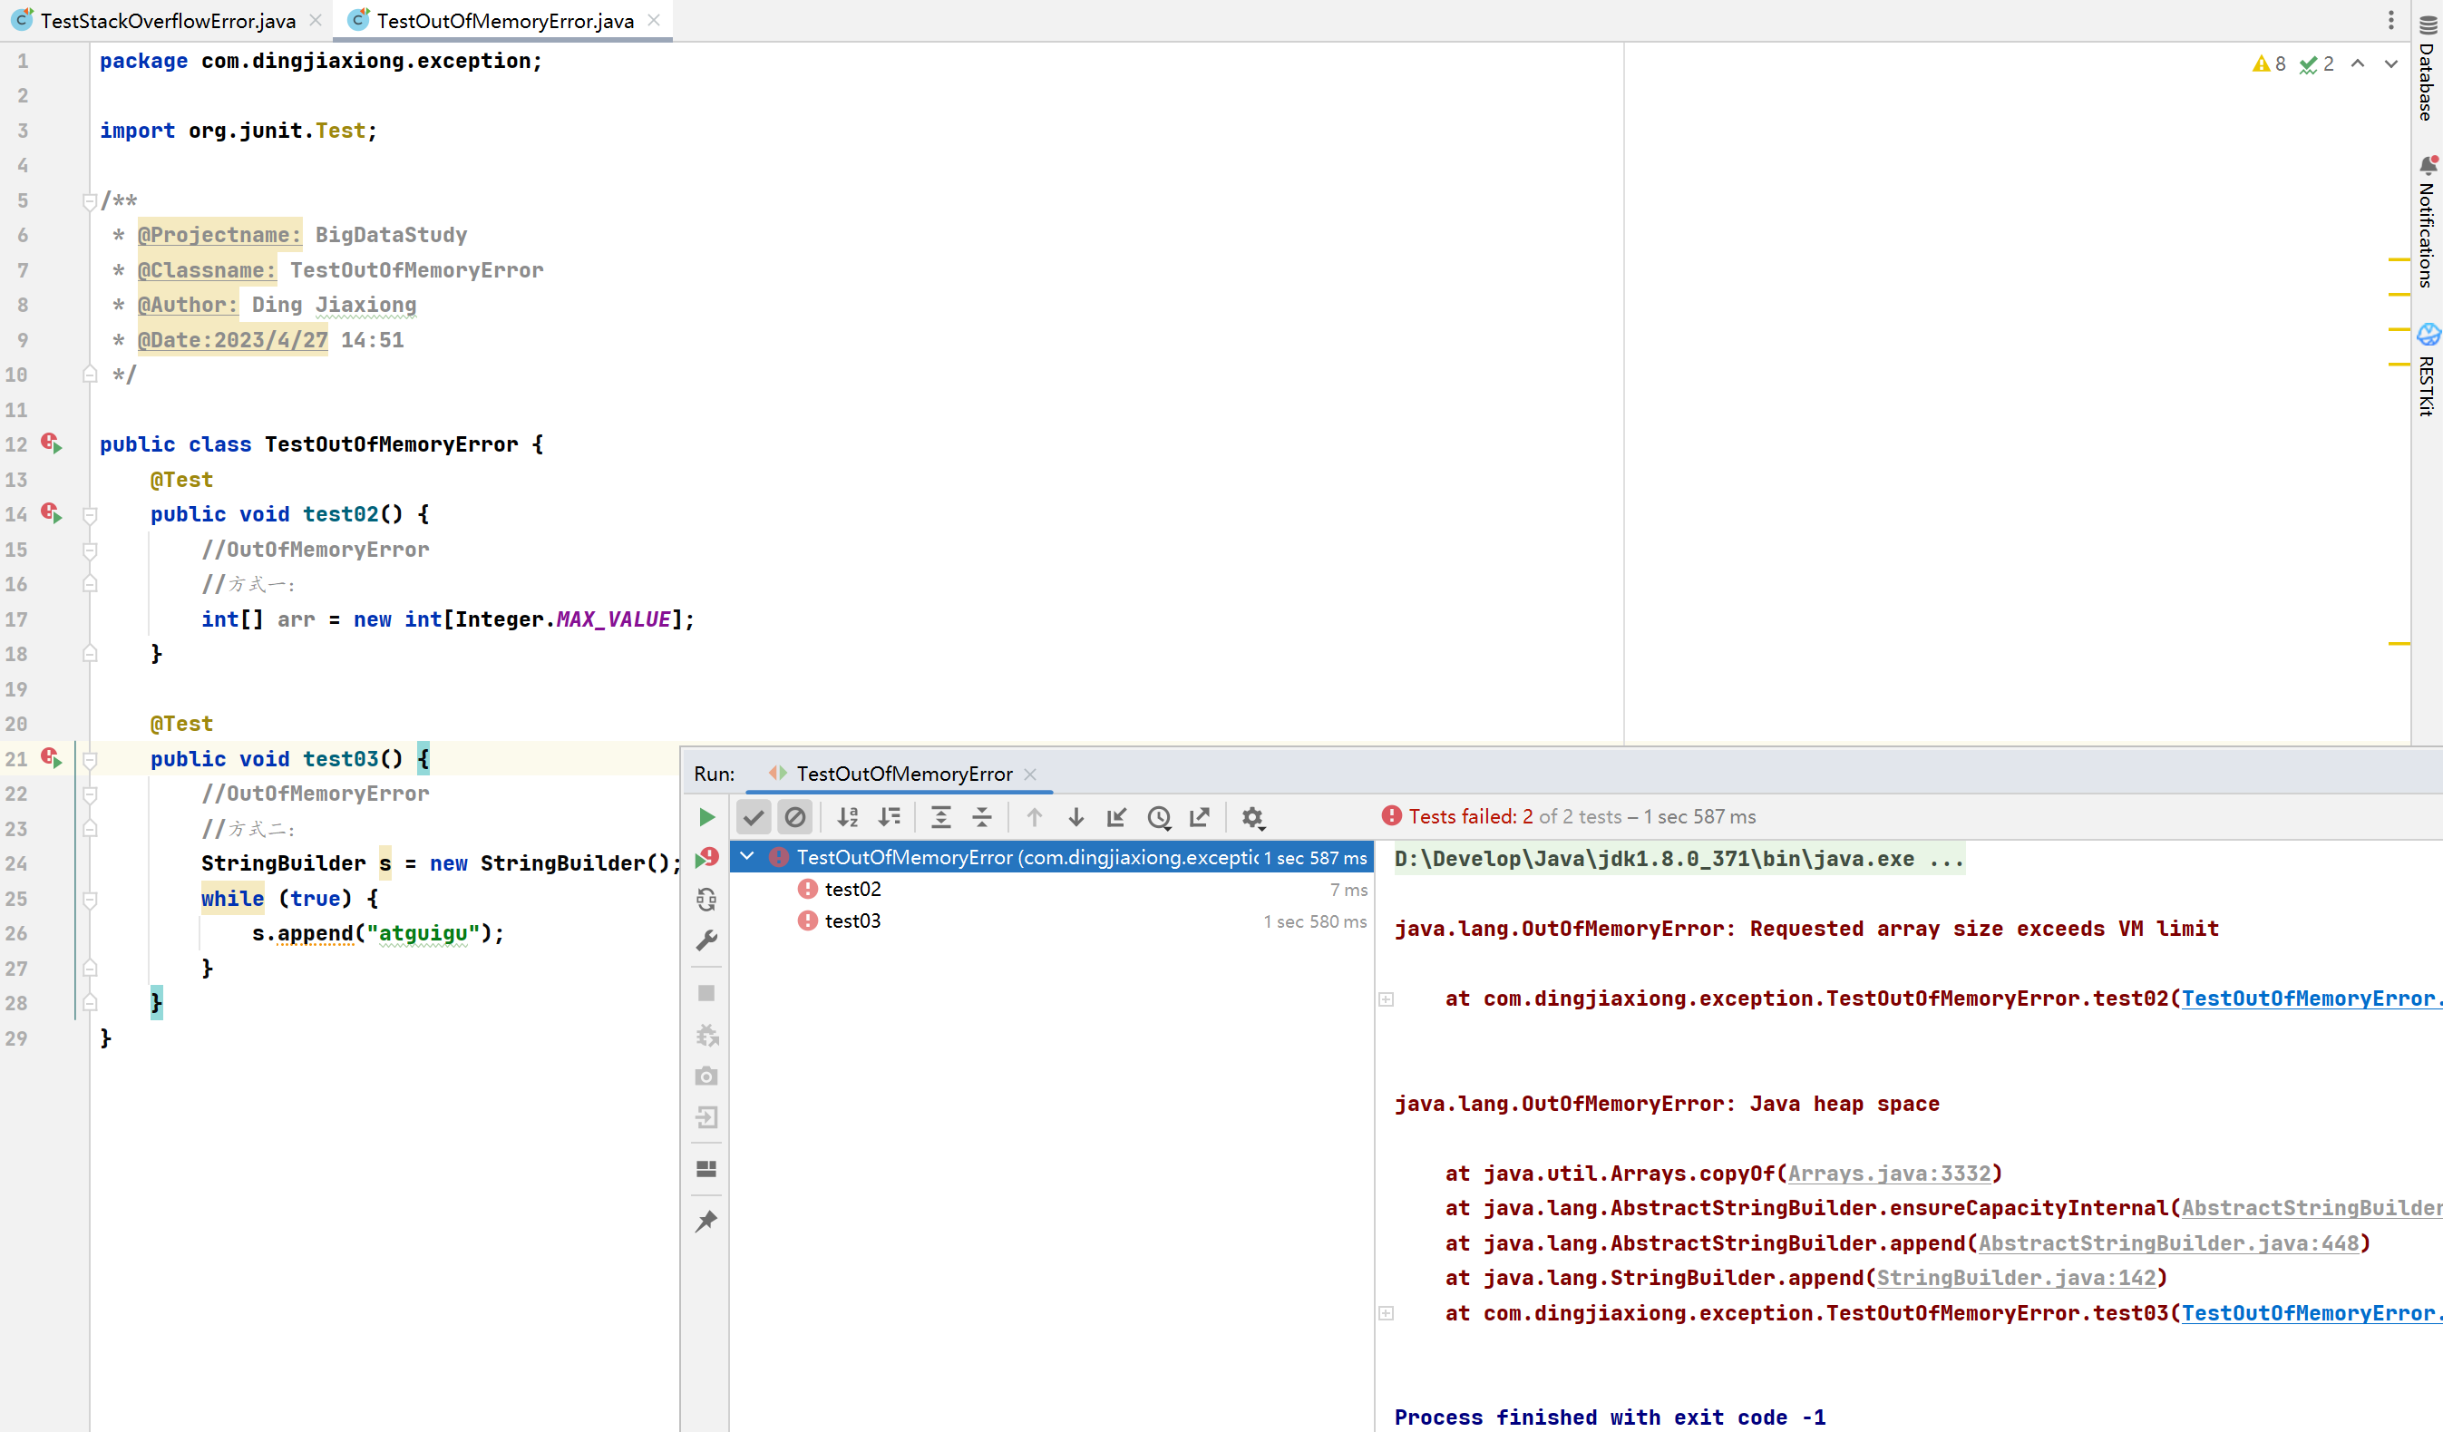2443x1432 pixels.
Task: Expand folded stack frames under test03 trace
Action: click(x=1387, y=1313)
